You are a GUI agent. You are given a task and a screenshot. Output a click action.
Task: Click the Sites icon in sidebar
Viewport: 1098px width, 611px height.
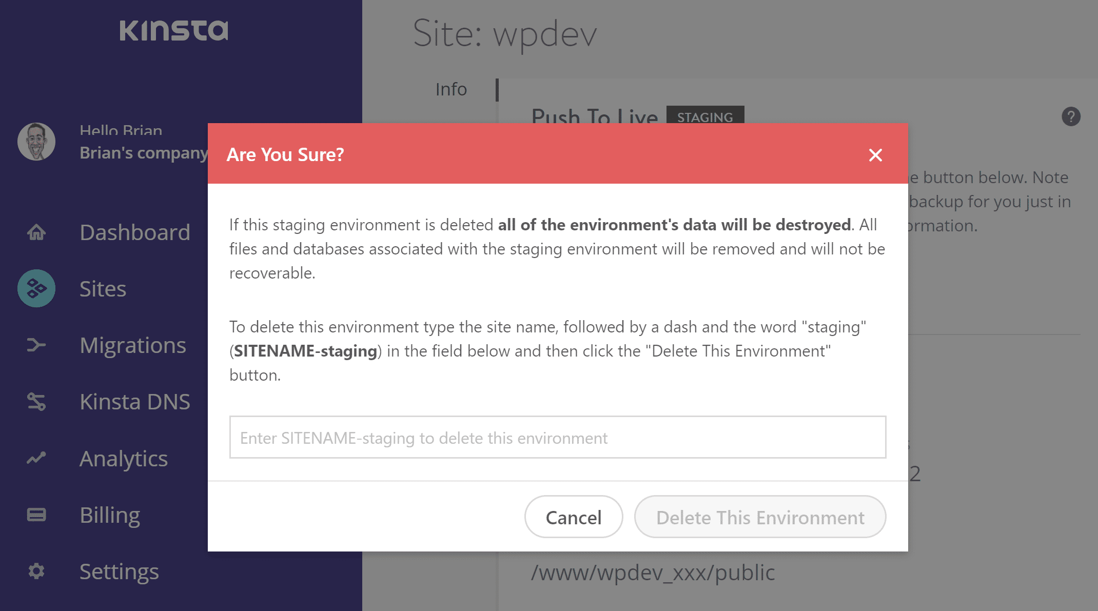[36, 288]
